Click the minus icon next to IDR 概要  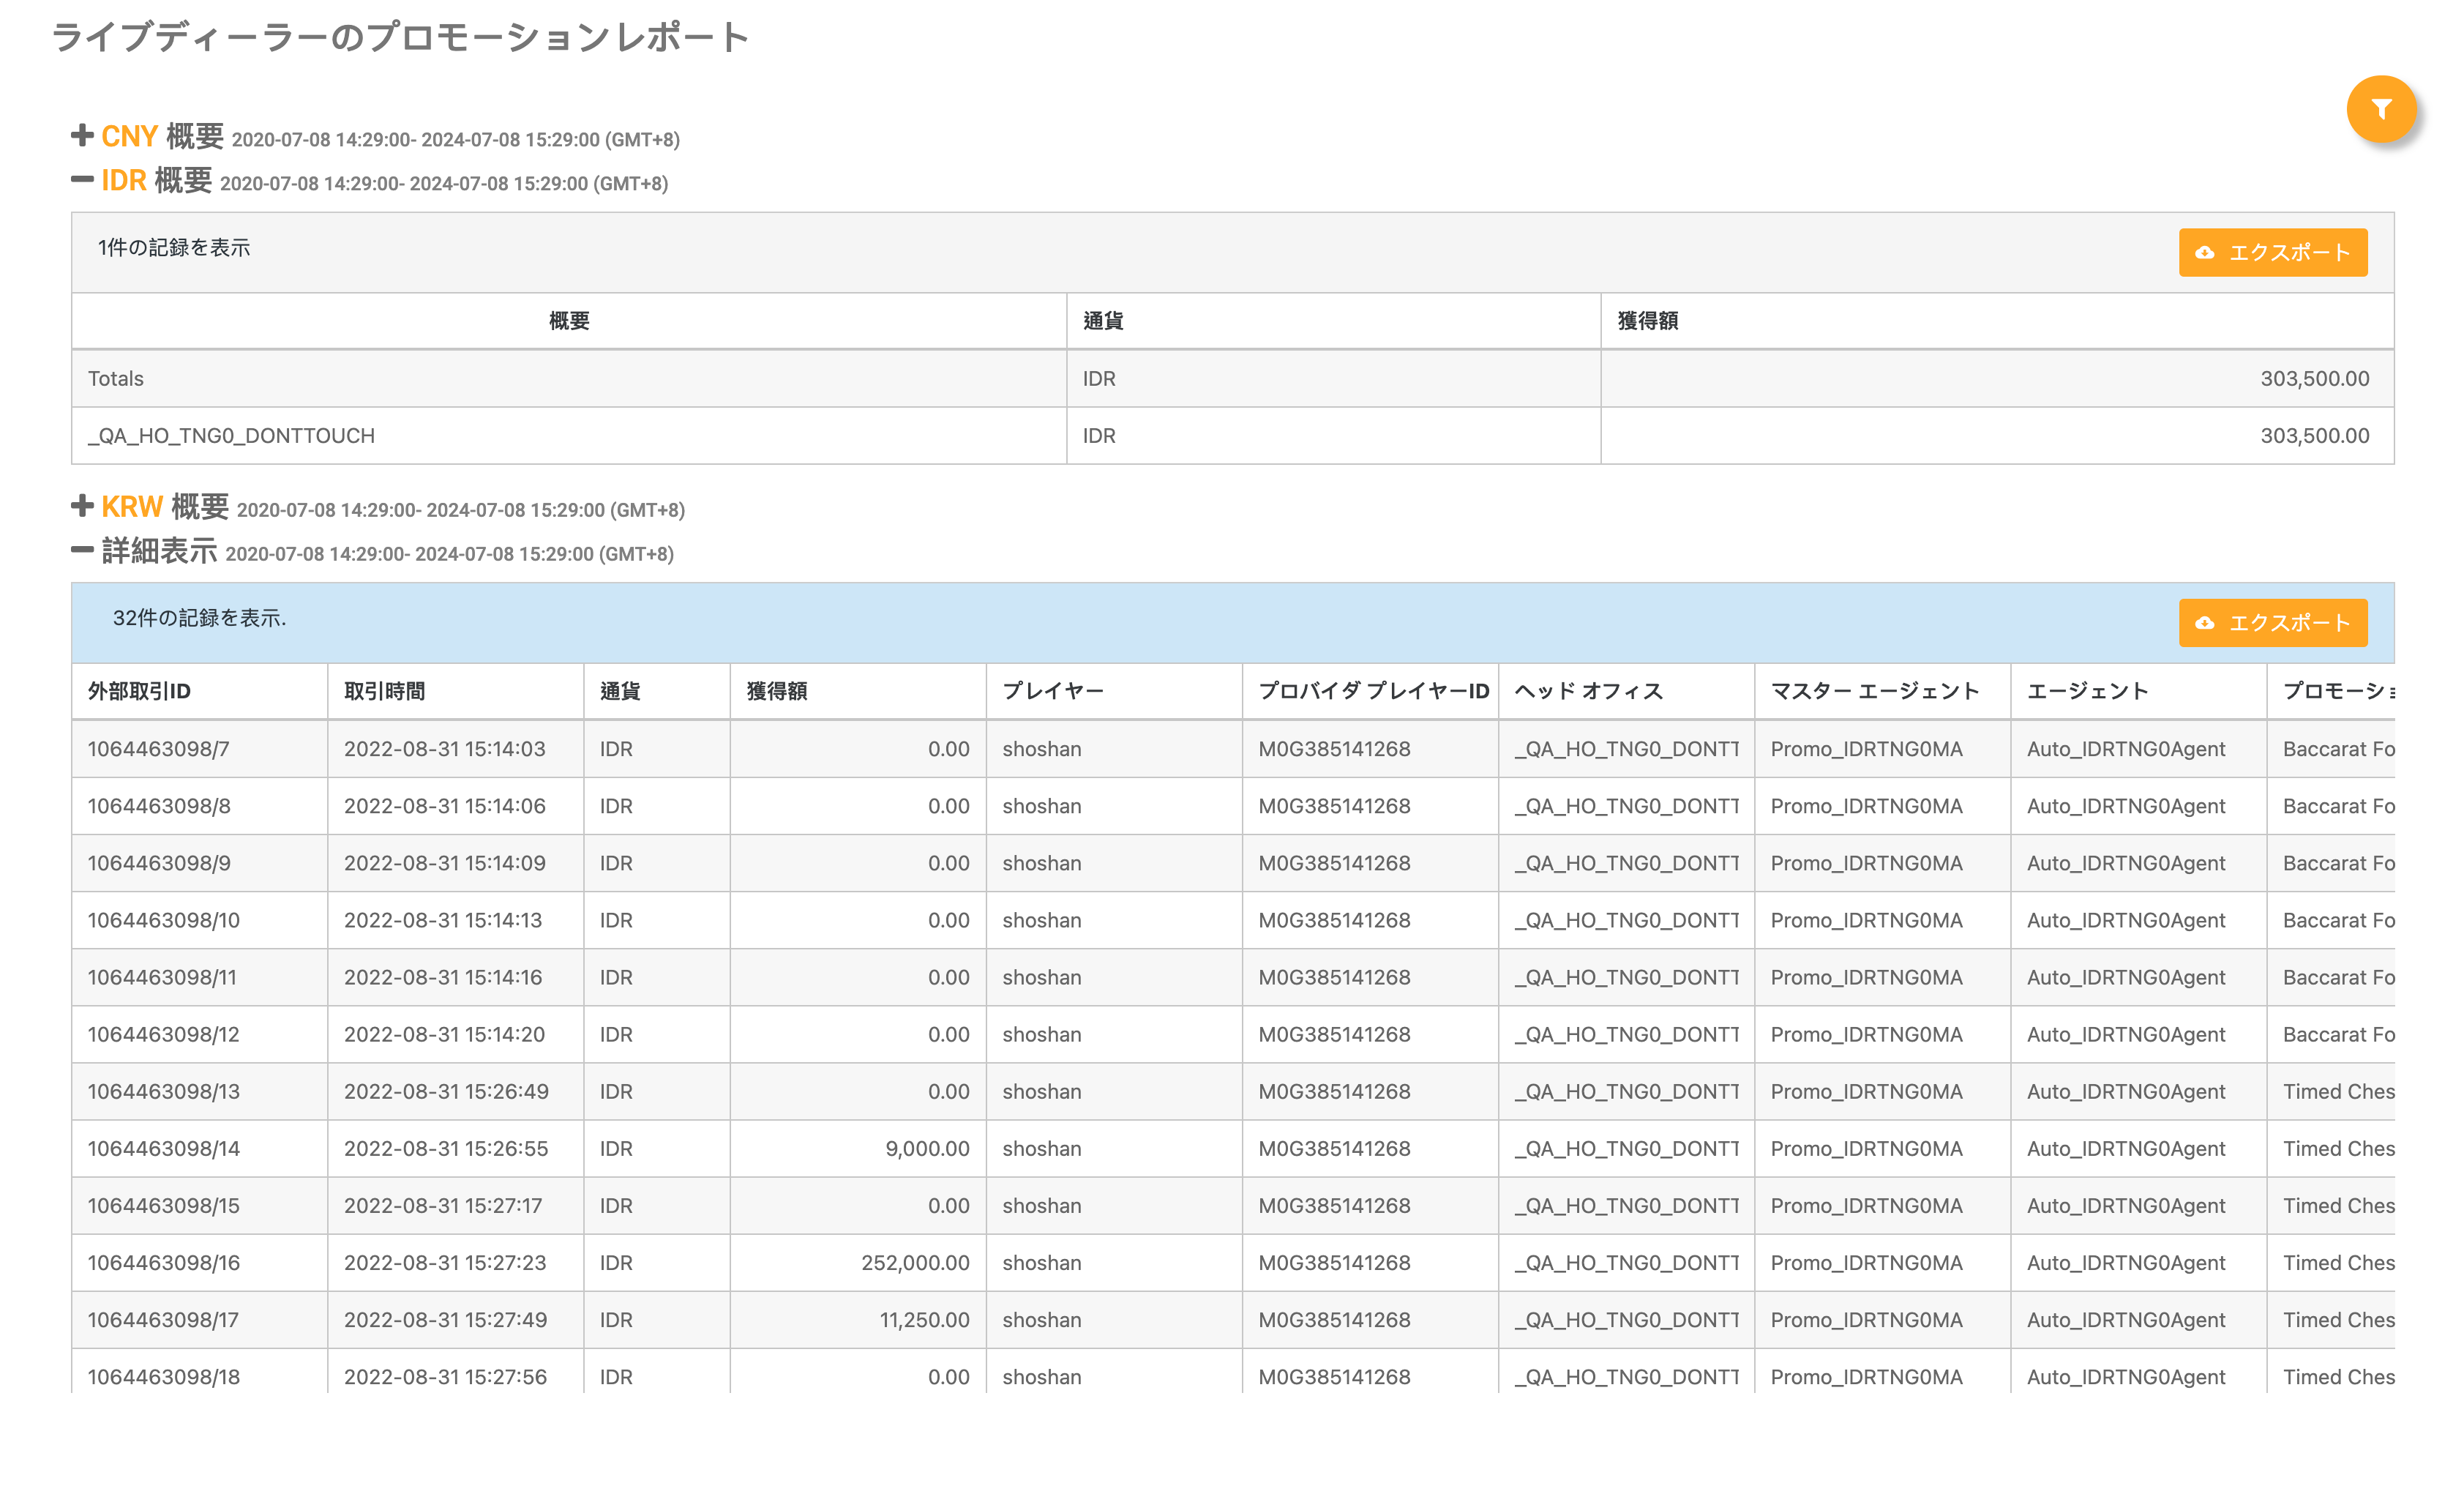point(81,180)
